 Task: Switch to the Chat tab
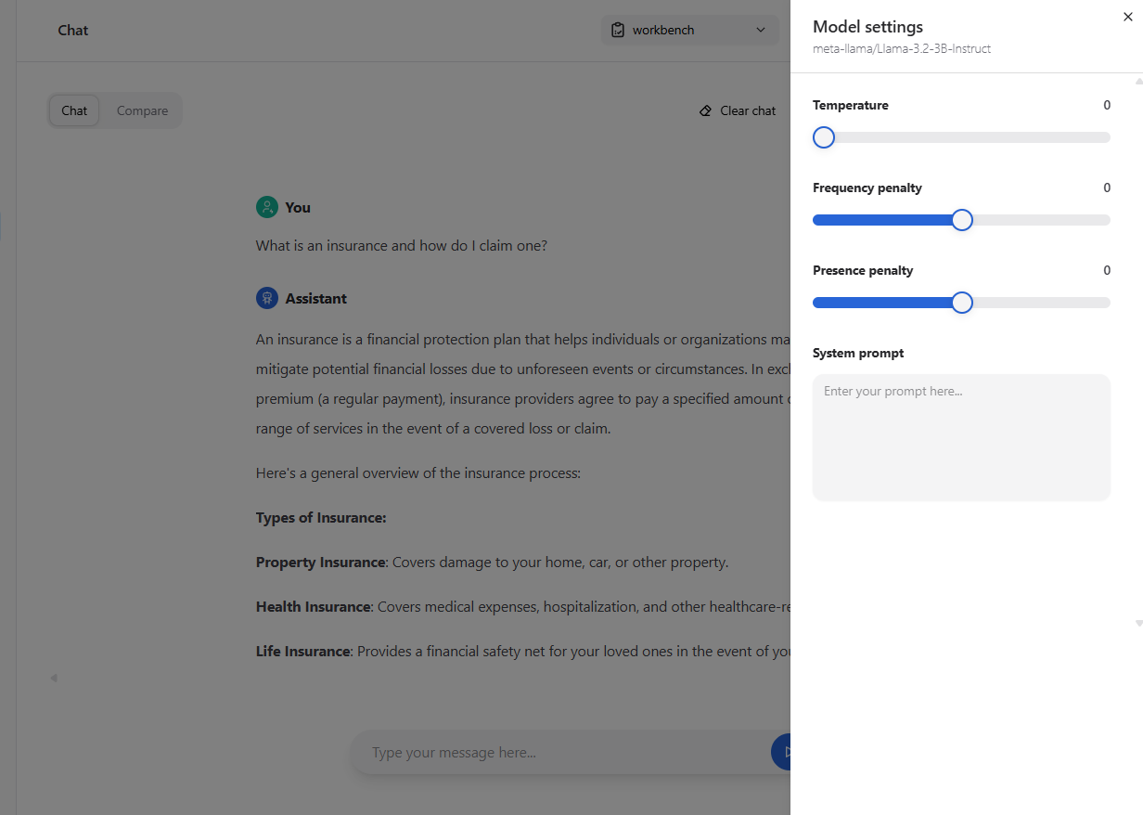click(74, 110)
